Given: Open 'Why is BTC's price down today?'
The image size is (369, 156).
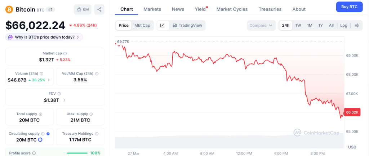Looking at the screenshot, I should 44,37.
